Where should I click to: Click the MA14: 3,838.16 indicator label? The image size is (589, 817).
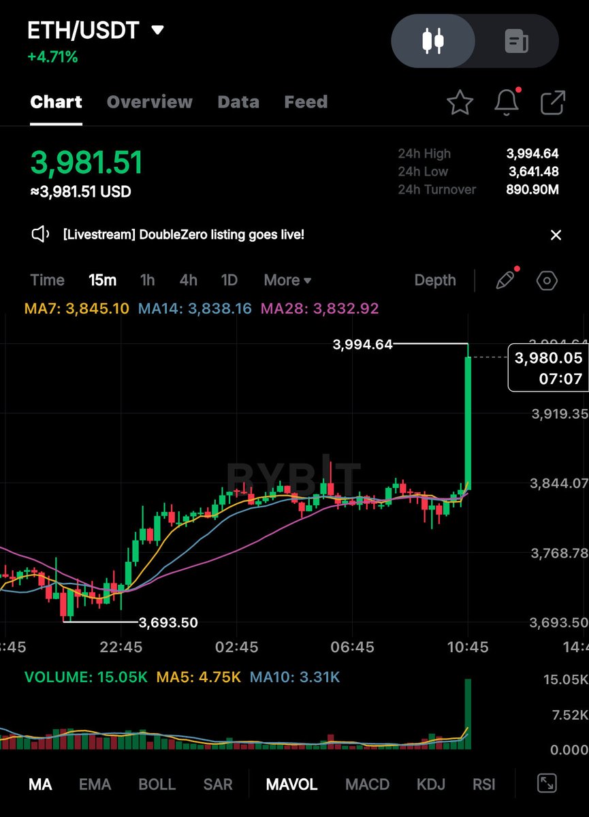pyautogui.click(x=195, y=308)
